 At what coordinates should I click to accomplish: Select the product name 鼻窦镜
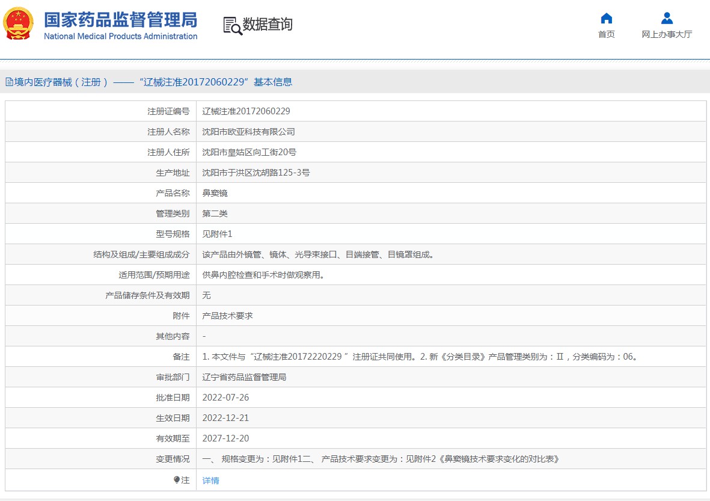click(215, 193)
